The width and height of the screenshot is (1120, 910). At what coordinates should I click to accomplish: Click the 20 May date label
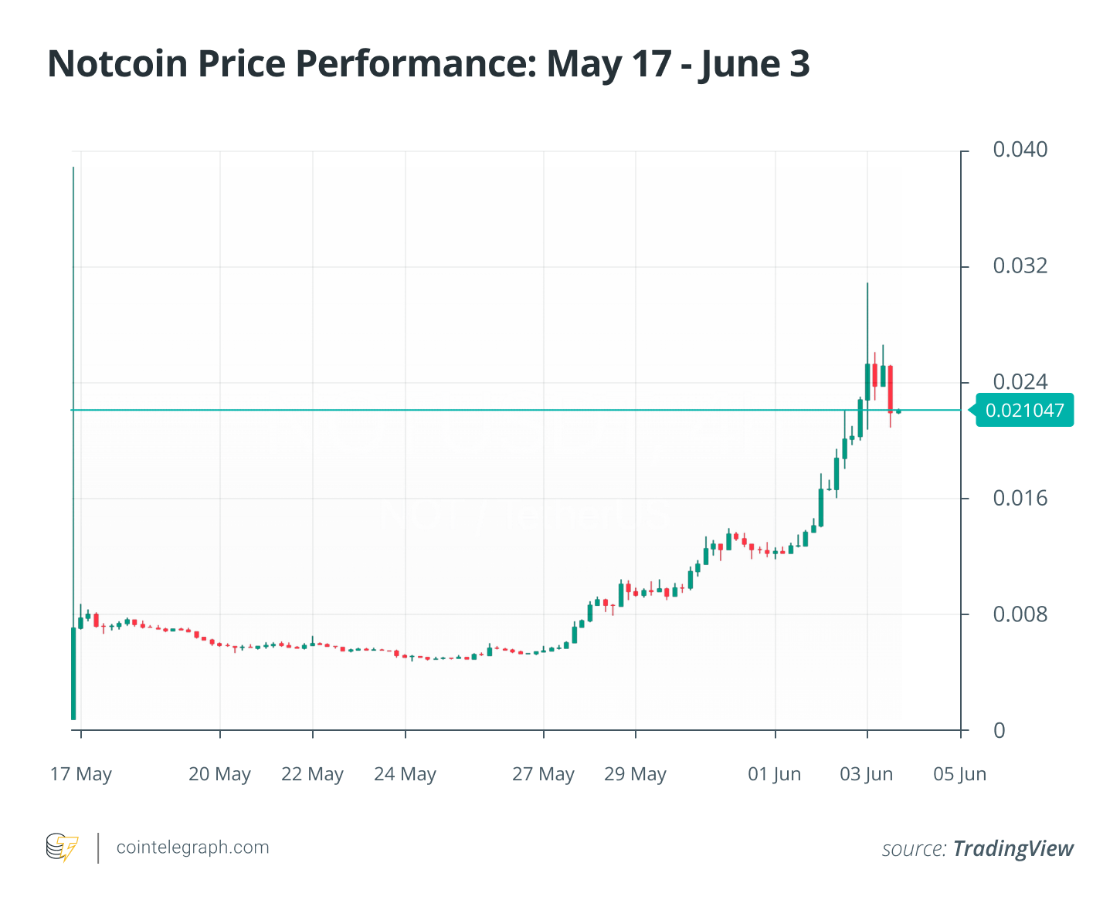(219, 774)
